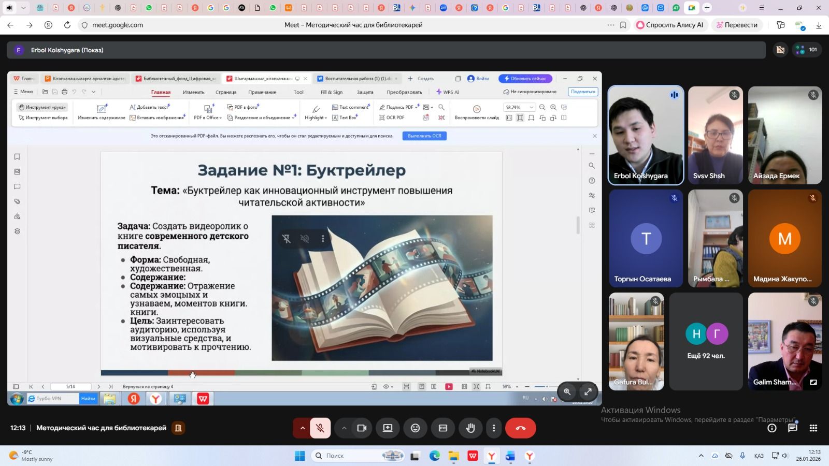Switch to the active Google Meet browser tab
Image resolution: width=829 pixels, height=466 pixels.
click(691, 8)
